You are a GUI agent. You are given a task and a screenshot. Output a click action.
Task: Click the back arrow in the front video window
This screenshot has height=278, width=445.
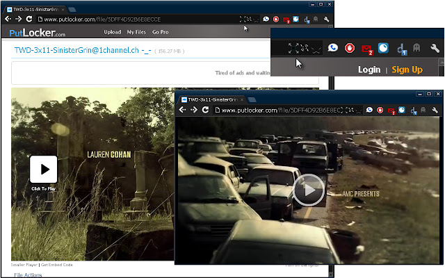tap(182, 110)
